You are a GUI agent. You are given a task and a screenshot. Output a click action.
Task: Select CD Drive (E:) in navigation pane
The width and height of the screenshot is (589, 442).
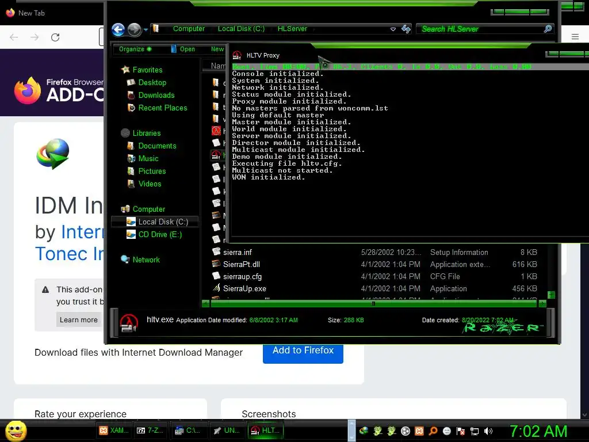pyautogui.click(x=160, y=235)
